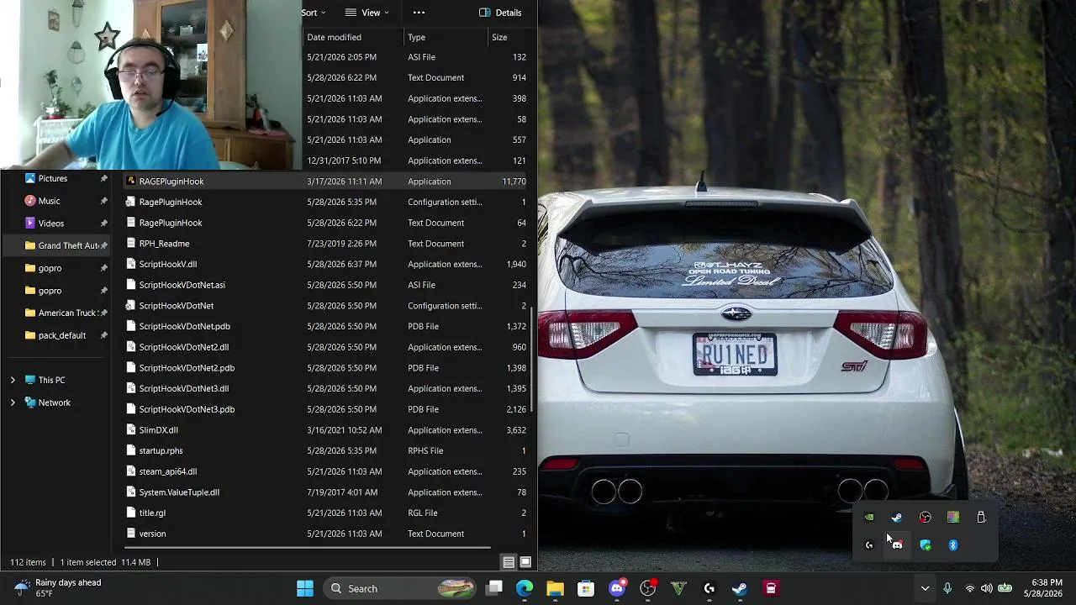Image resolution: width=1076 pixels, height=605 pixels.
Task: Open the Sort dropdown menu
Action: [314, 13]
